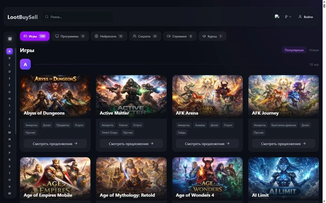Viewport: 326px width, 203px height.
Task: Click the camera icon in the Стриминг tab
Action: click(x=169, y=36)
